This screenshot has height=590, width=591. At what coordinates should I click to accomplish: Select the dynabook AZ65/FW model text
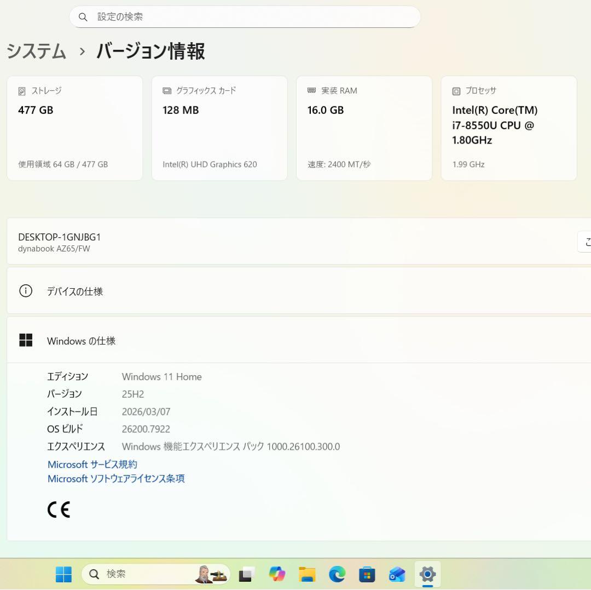pos(54,249)
